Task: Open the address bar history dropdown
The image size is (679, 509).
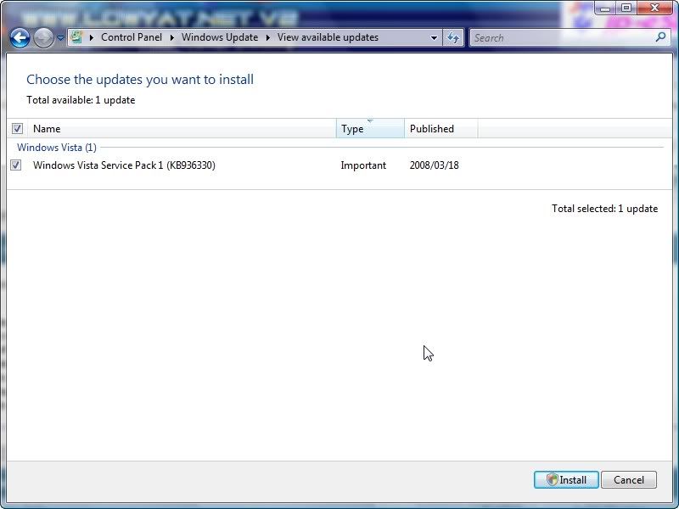Action: pos(434,37)
